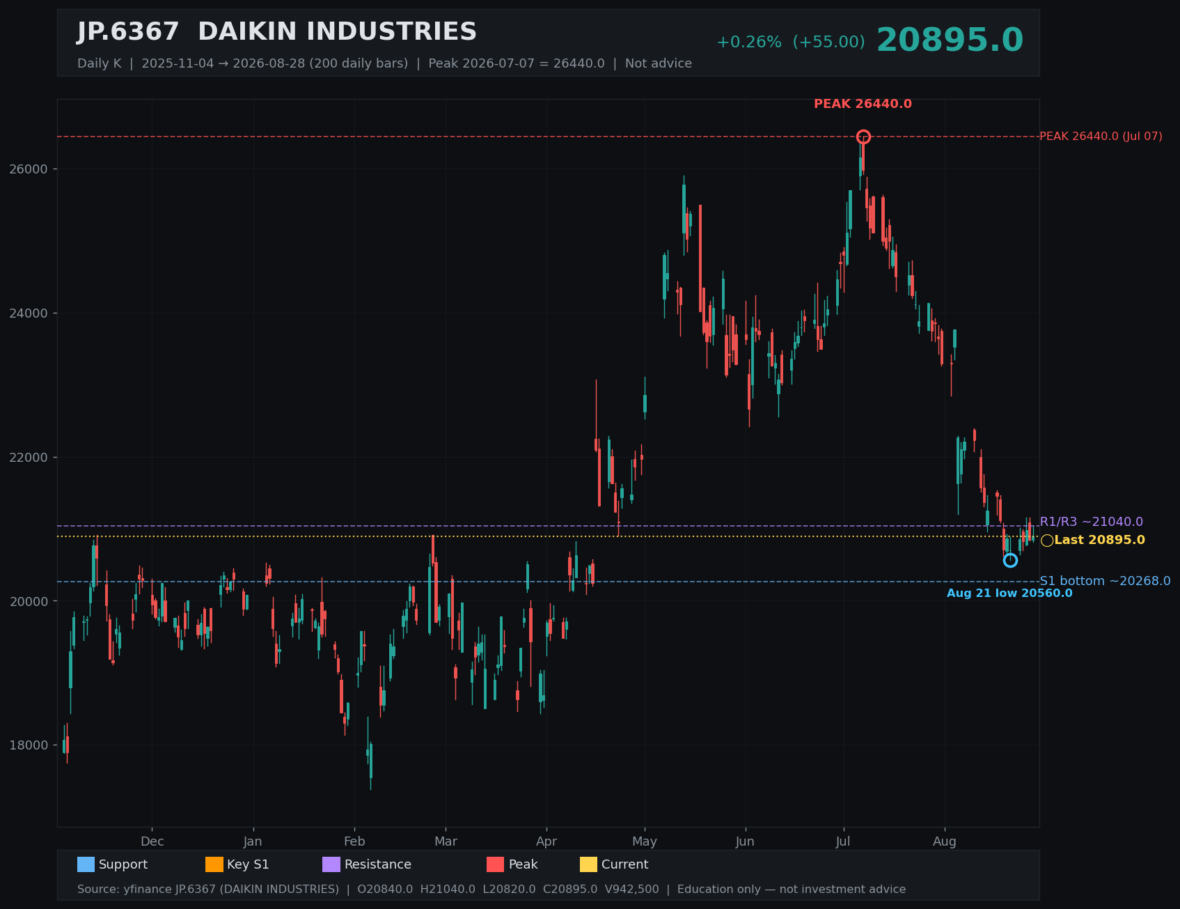This screenshot has width=1180, height=909.
Task: Click the May x-axis label
Action: coord(645,841)
